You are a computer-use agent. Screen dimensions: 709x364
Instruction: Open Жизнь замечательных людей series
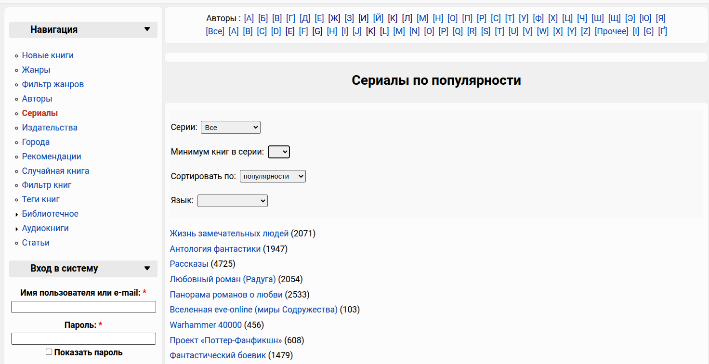pos(229,234)
